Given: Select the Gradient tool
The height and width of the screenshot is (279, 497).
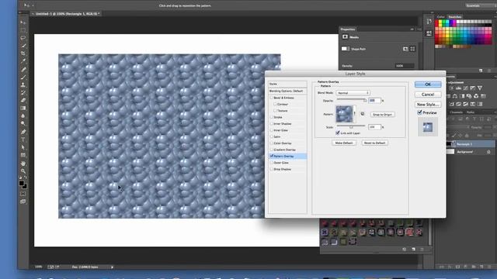Looking at the screenshot, I should click(23, 108).
